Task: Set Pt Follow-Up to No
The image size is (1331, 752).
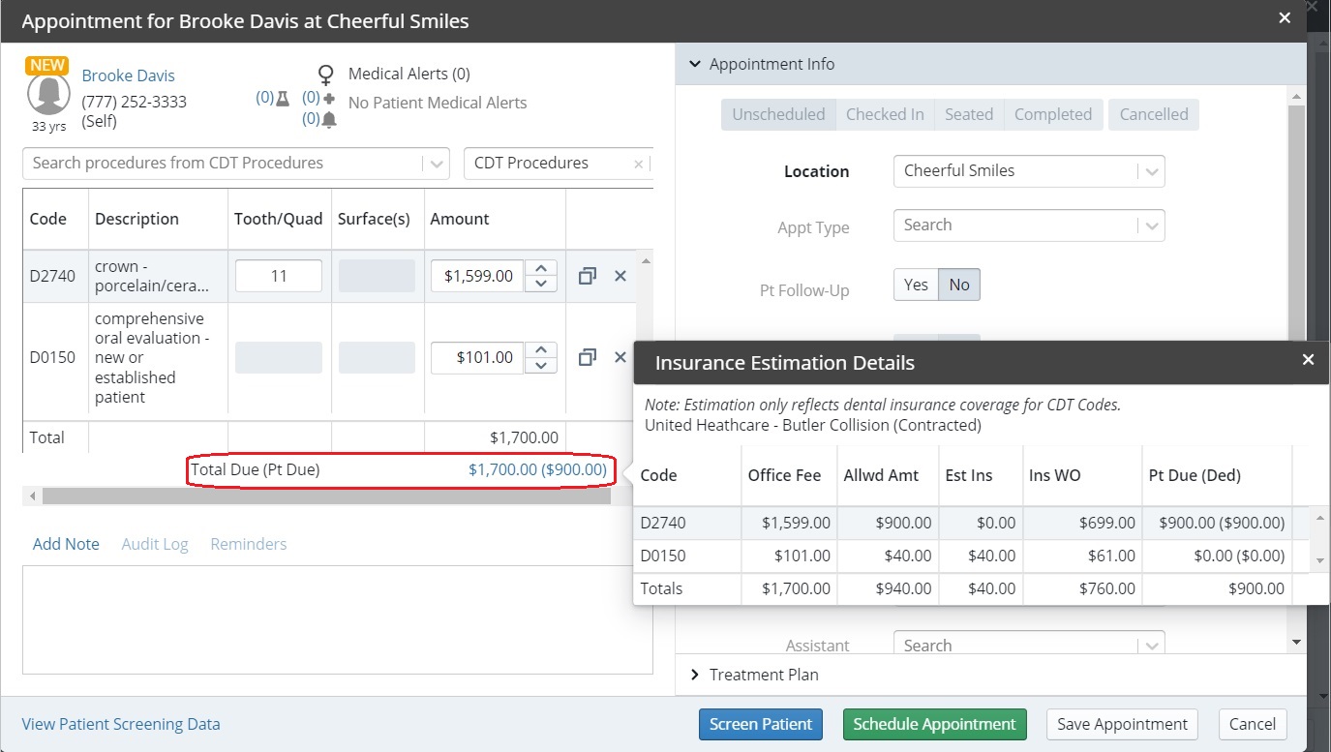Action: (x=959, y=285)
